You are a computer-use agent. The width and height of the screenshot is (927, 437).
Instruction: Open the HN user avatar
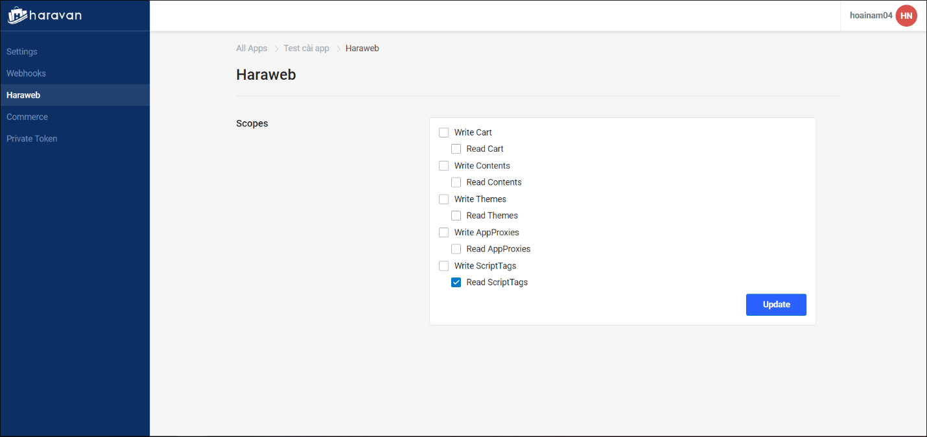click(x=906, y=16)
